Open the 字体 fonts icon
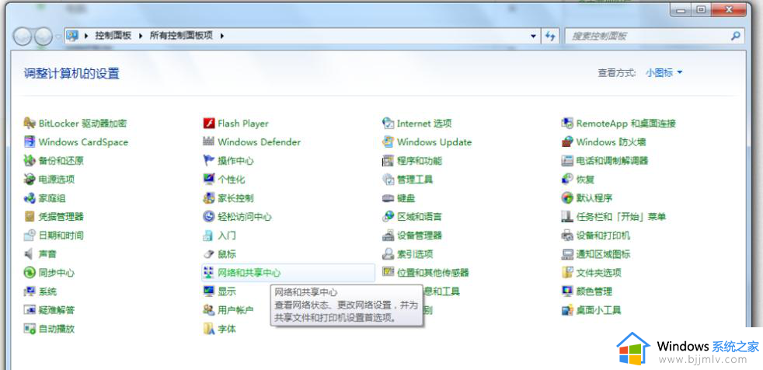This screenshot has height=370, width=763. click(209, 329)
